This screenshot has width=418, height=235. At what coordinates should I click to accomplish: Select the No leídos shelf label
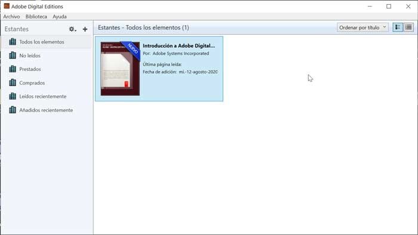[30, 55]
